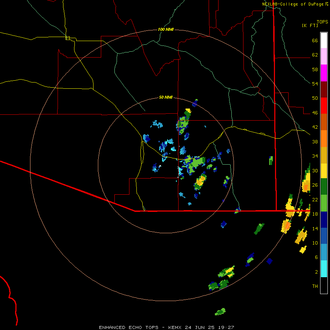Select the medium blue legend swatch
Screen dimensions: 330x330
[x=324, y=236]
